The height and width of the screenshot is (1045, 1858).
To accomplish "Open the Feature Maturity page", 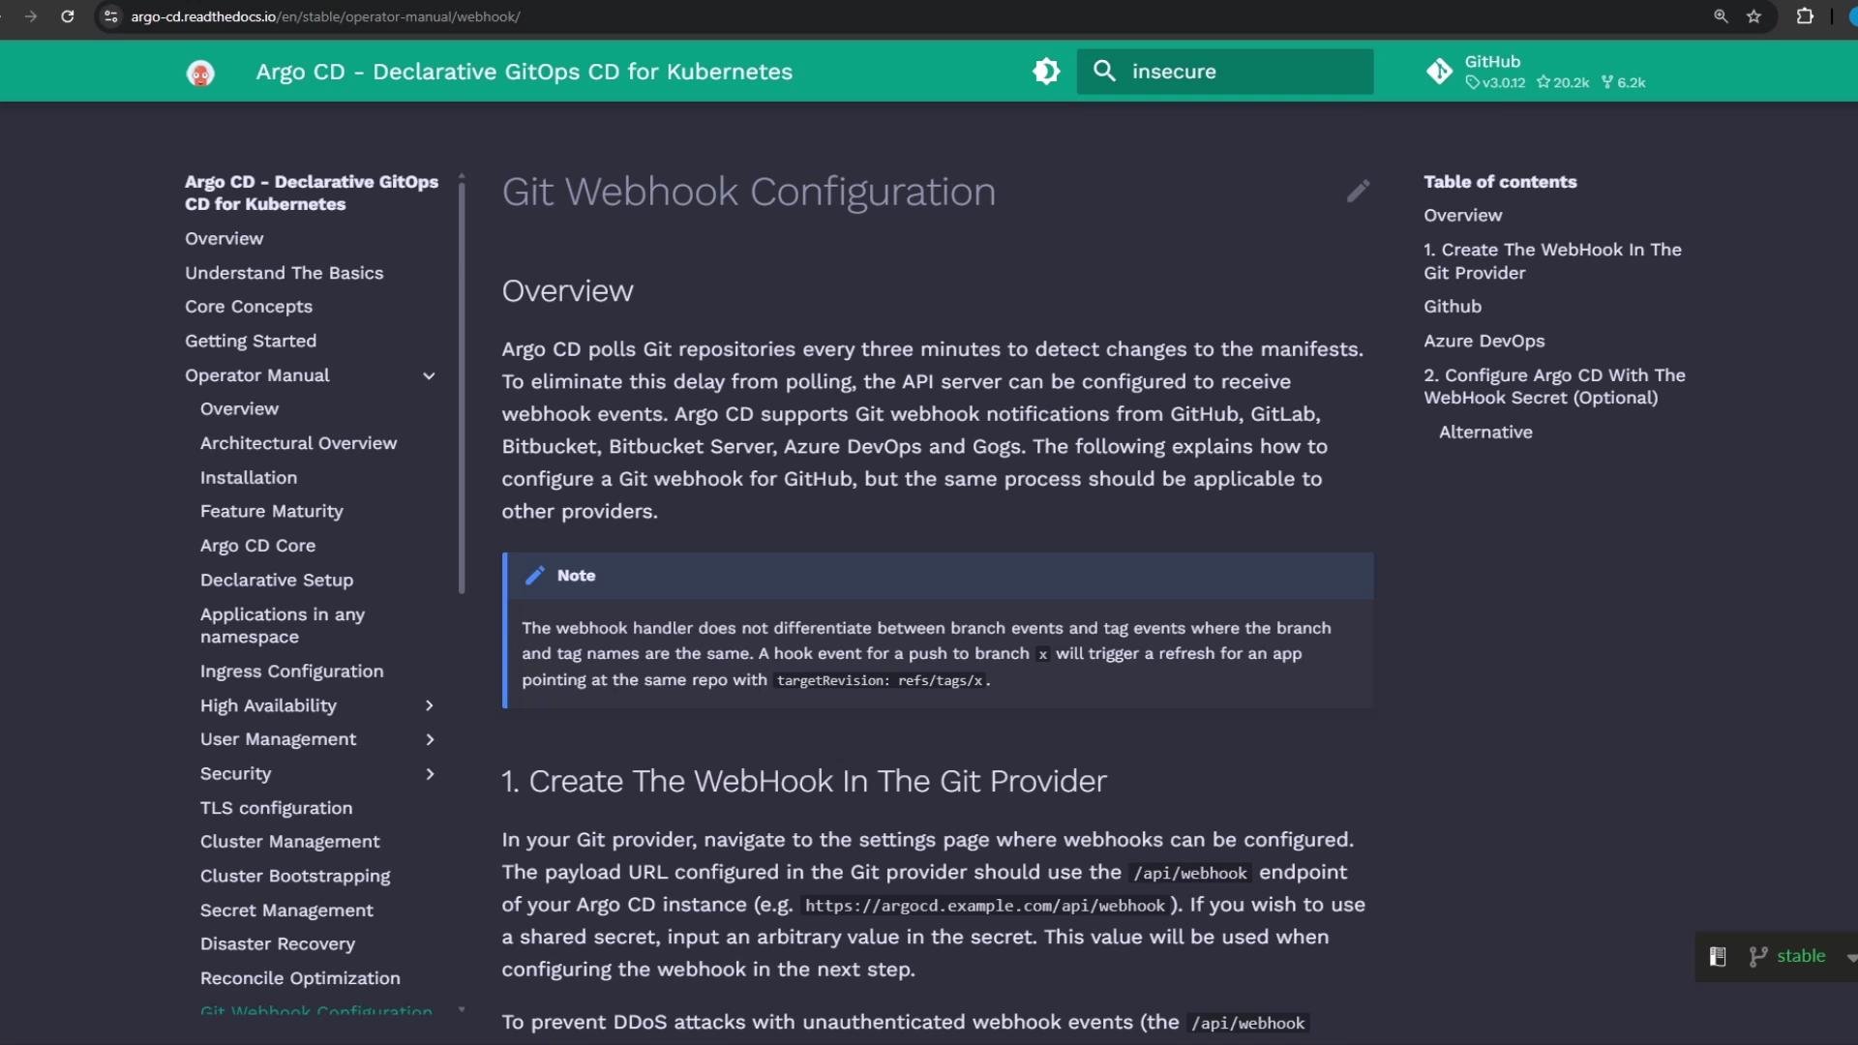I will [x=271, y=511].
